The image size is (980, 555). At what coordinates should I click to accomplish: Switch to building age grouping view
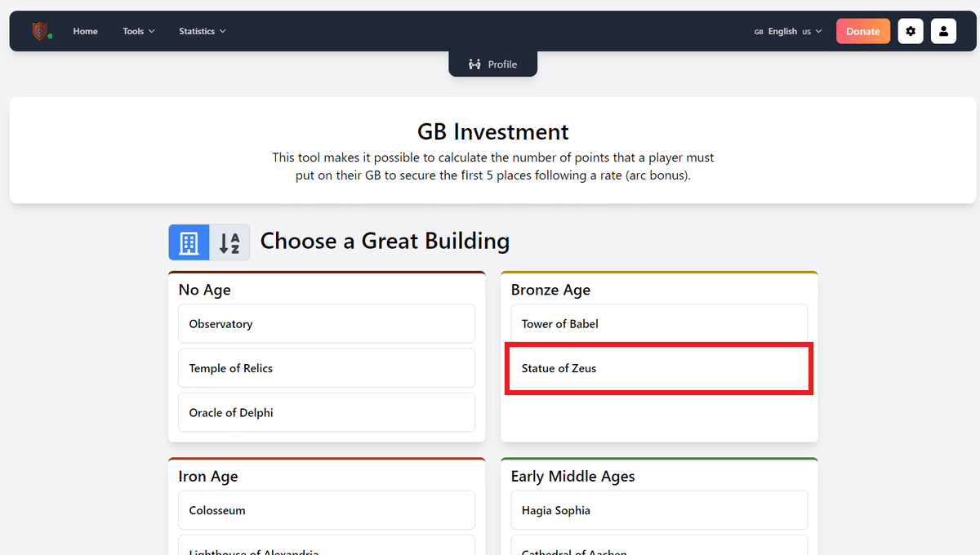coord(189,242)
